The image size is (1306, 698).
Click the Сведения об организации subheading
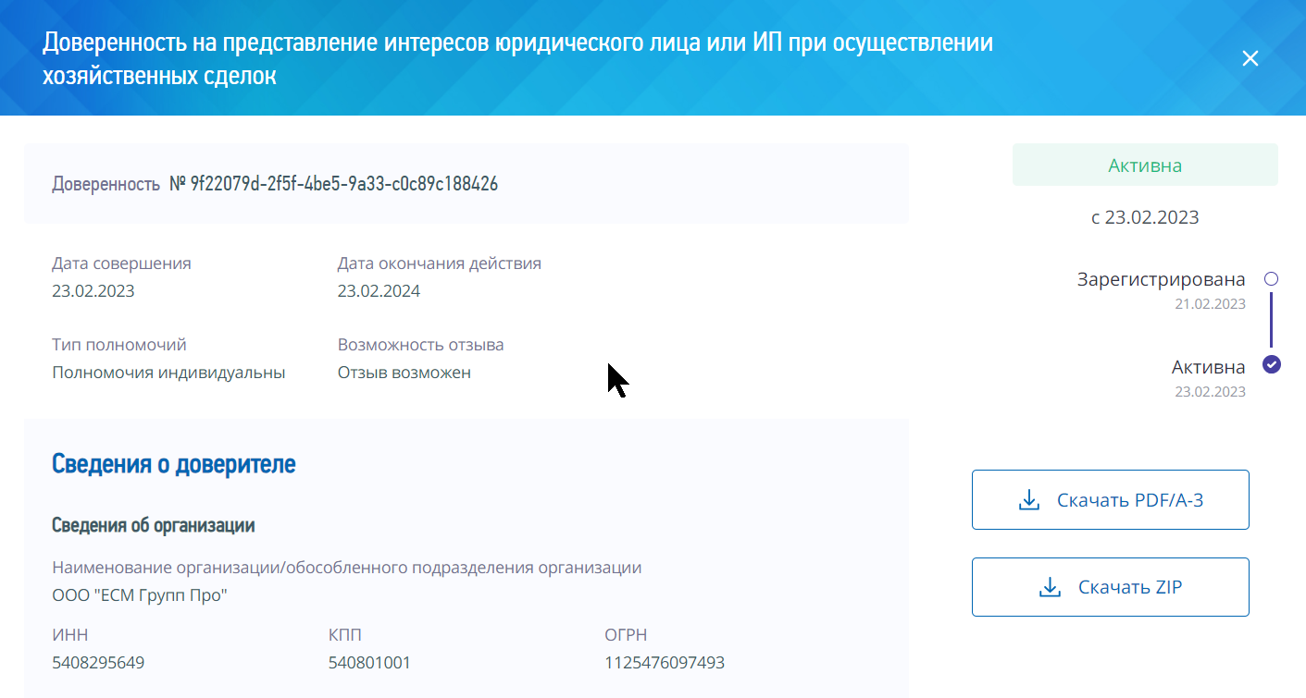(153, 525)
